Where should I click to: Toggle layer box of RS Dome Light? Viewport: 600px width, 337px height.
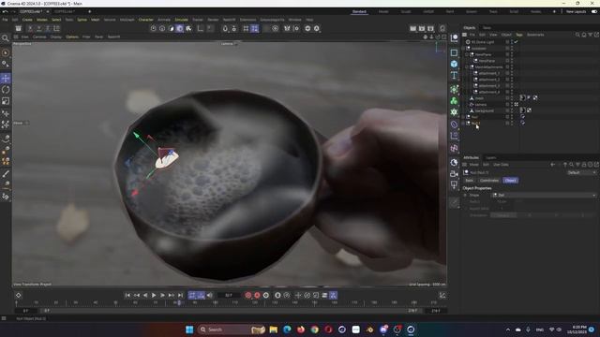point(507,42)
